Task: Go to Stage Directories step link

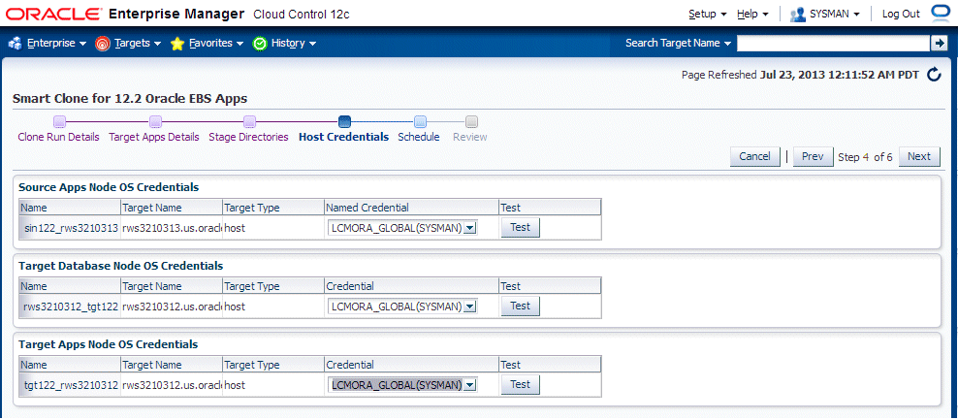Action: pyautogui.click(x=248, y=137)
